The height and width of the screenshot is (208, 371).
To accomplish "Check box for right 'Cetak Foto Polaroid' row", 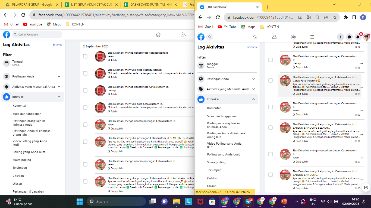I will click(x=271, y=80).
